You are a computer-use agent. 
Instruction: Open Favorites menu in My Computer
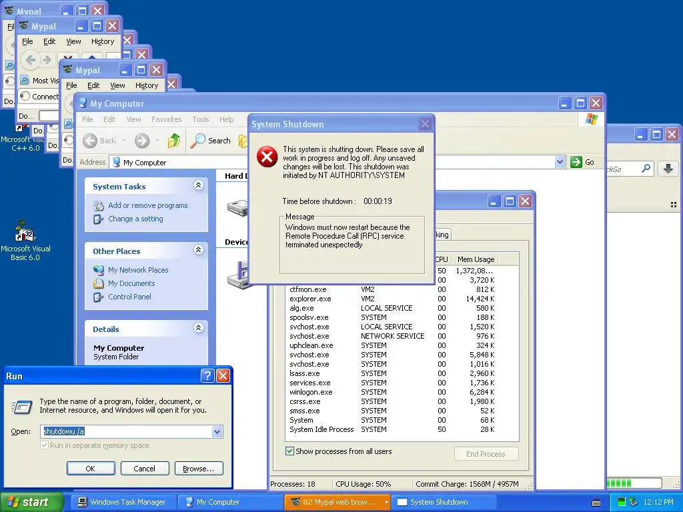click(x=166, y=119)
